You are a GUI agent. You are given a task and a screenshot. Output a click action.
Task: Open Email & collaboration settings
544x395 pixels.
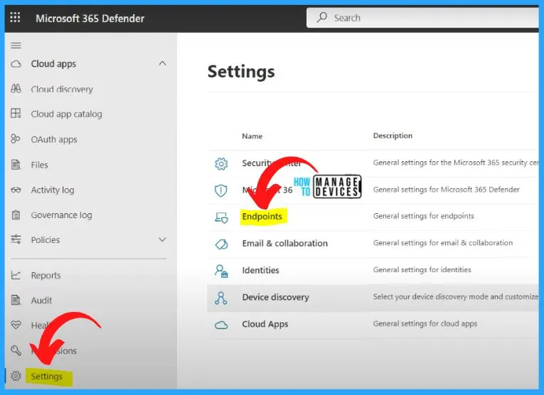pos(285,243)
